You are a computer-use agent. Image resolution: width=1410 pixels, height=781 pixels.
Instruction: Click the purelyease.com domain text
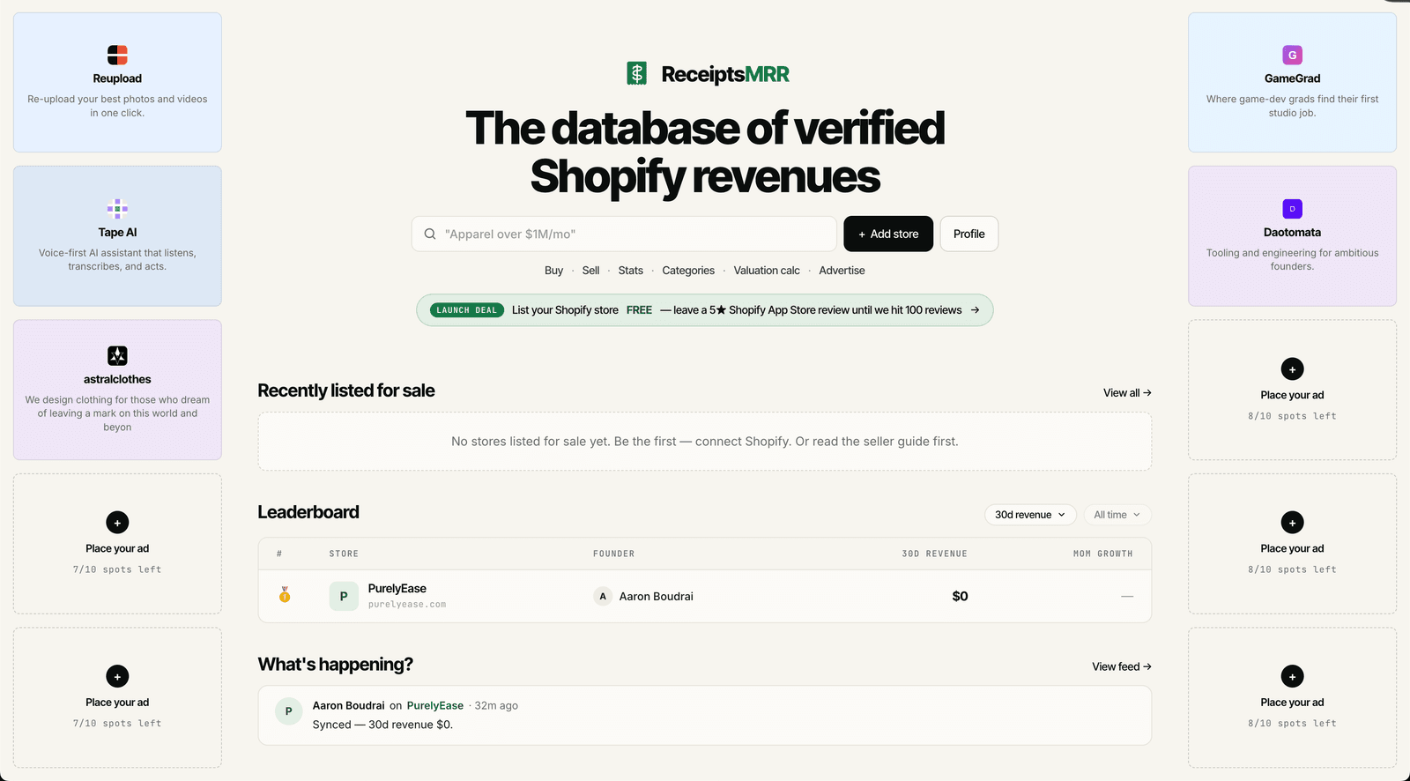coord(407,605)
